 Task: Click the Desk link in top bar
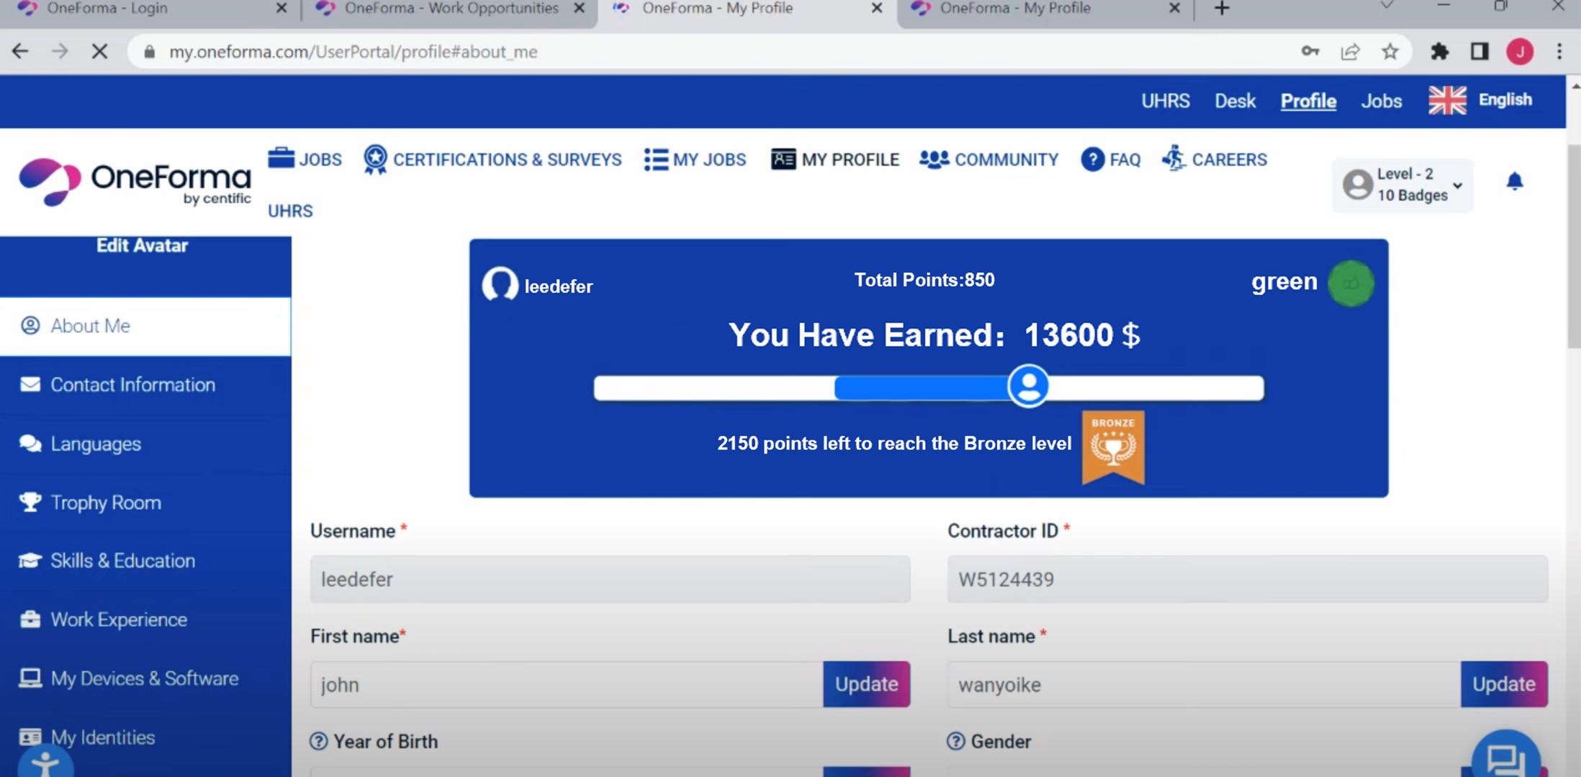coord(1235,101)
